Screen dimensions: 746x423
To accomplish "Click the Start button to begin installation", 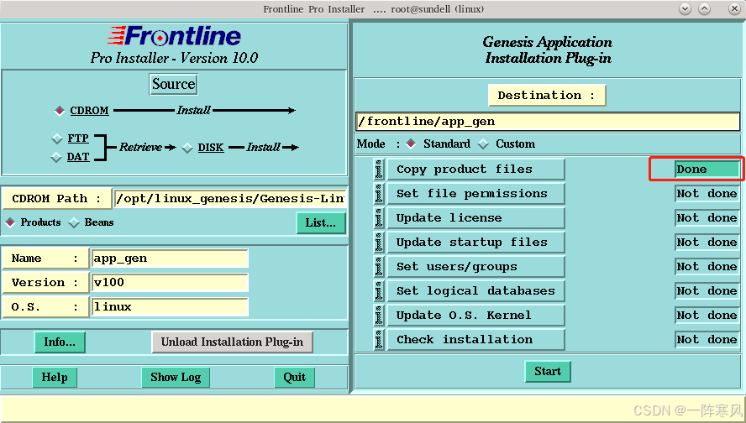I will (x=548, y=371).
